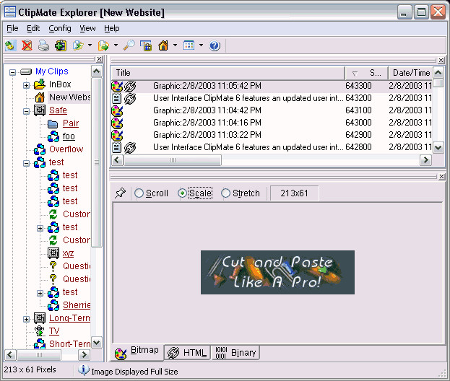450x381 pixels.
Task: Open help with blue question mark icon
Action: pyautogui.click(x=215, y=45)
